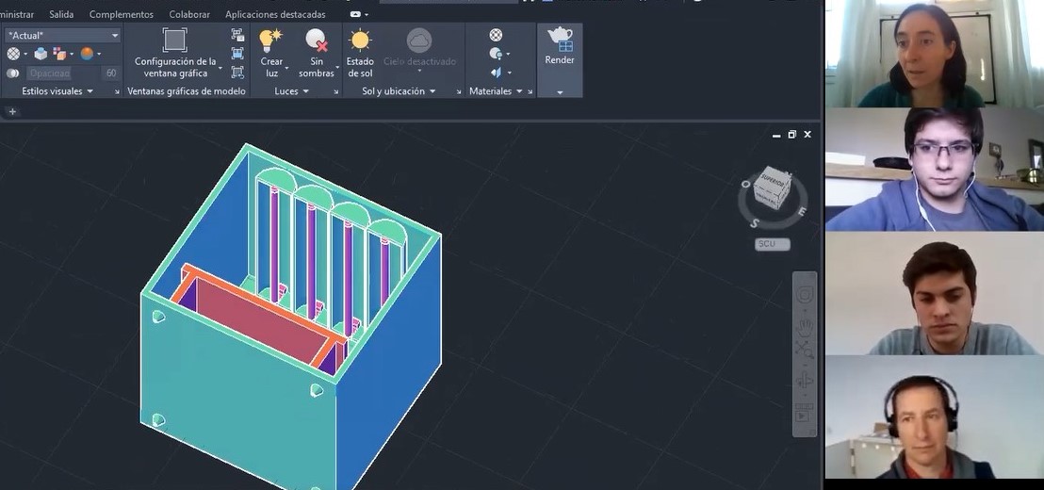
Task: Open the *Actual* visual style dropdown
Action: (62, 35)
